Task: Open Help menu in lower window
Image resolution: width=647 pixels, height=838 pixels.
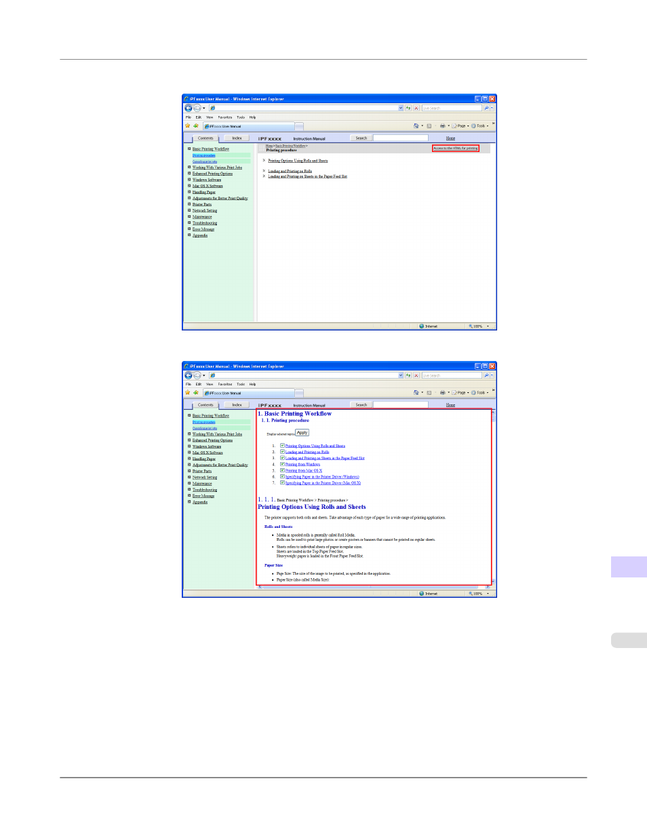Action: coord(252,384)
